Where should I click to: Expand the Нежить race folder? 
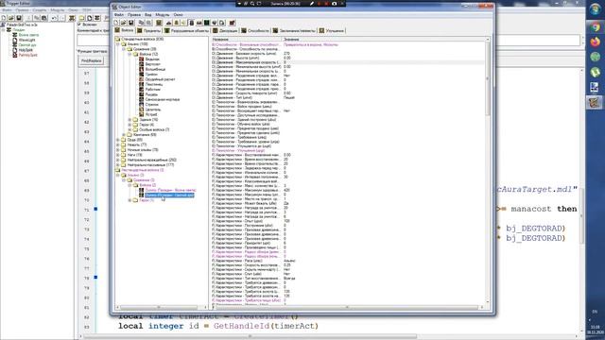[x=118, y=144]
